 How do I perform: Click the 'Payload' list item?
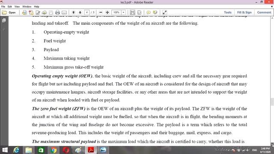(51, 50)
